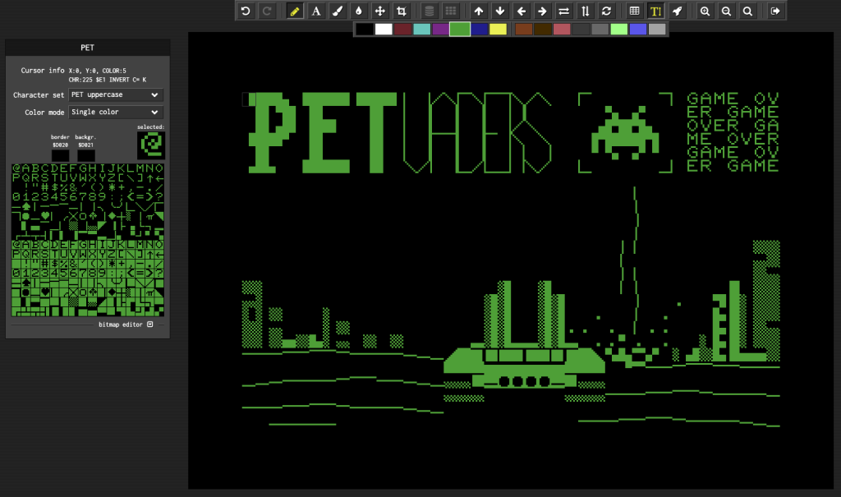This screenshot has height=497, width=841.
Task: Pick the yellow color swatch
Action: 498,29
